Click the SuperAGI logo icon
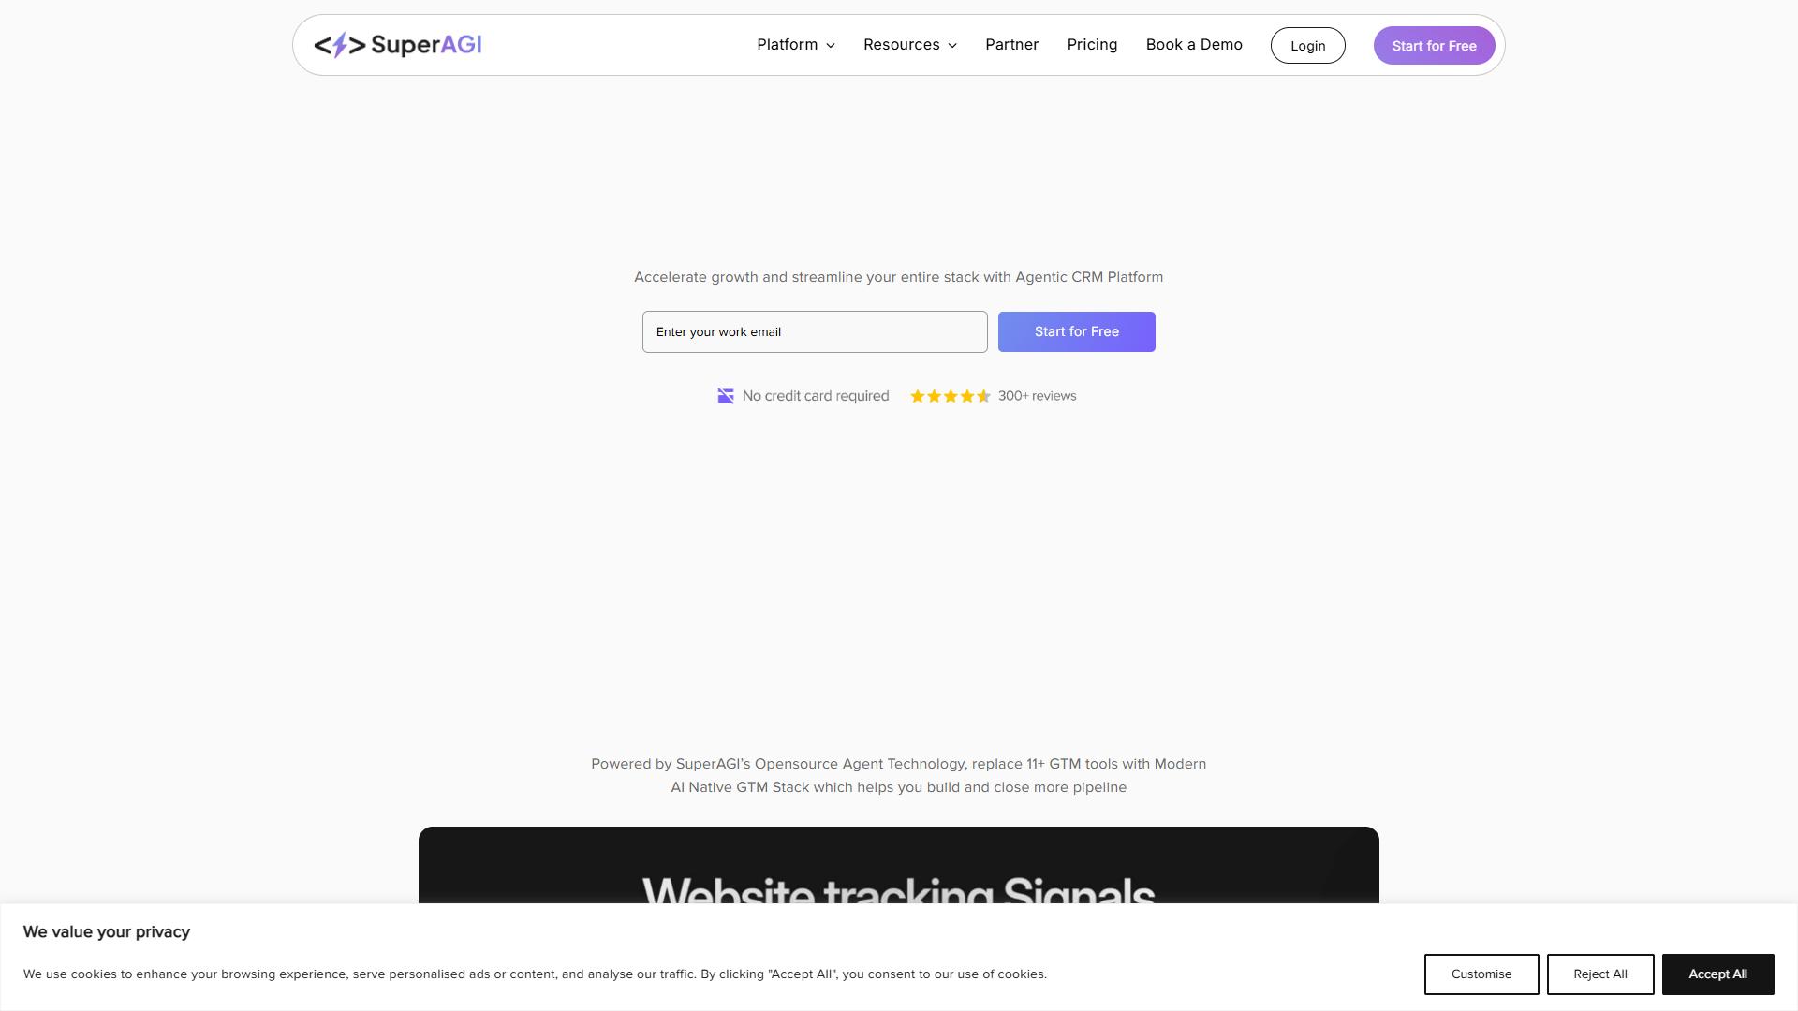 tap(339, 45)
